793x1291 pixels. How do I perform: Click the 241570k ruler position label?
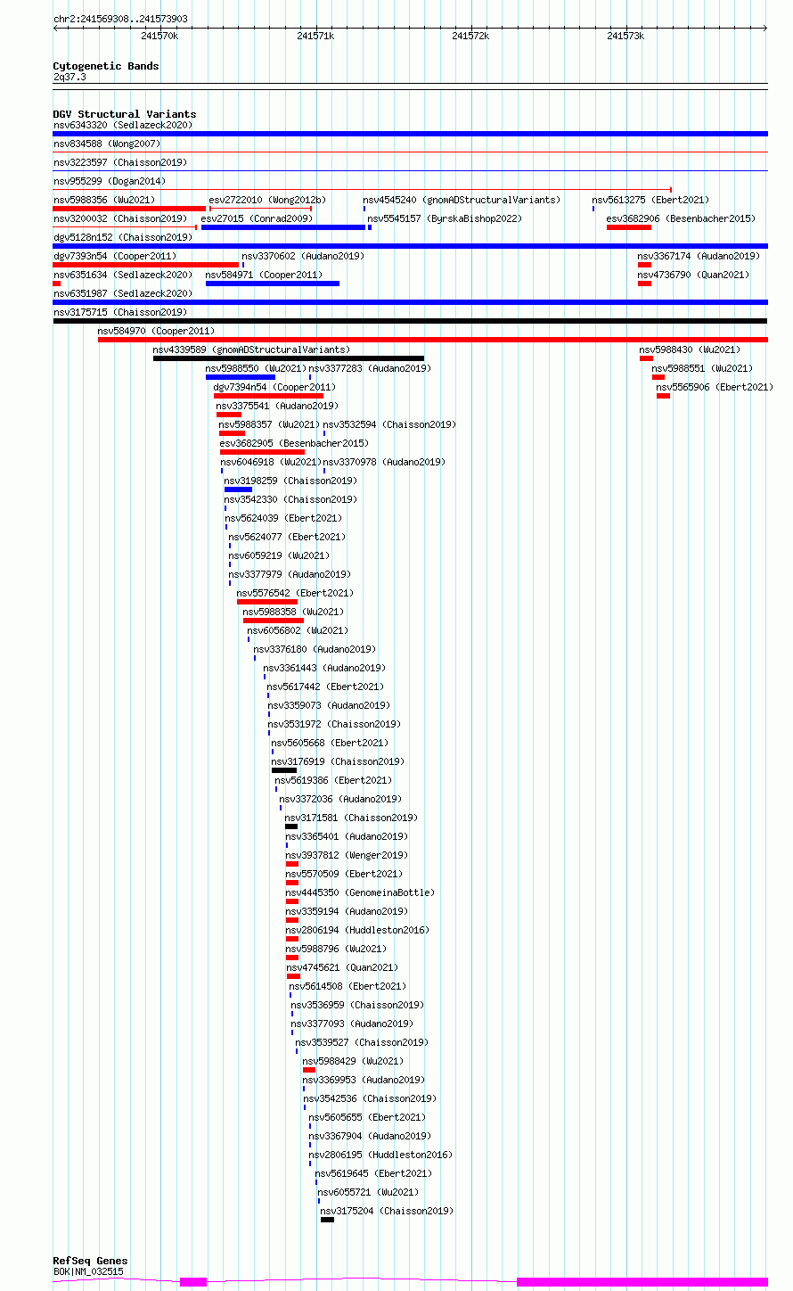(x=159, y=36)
